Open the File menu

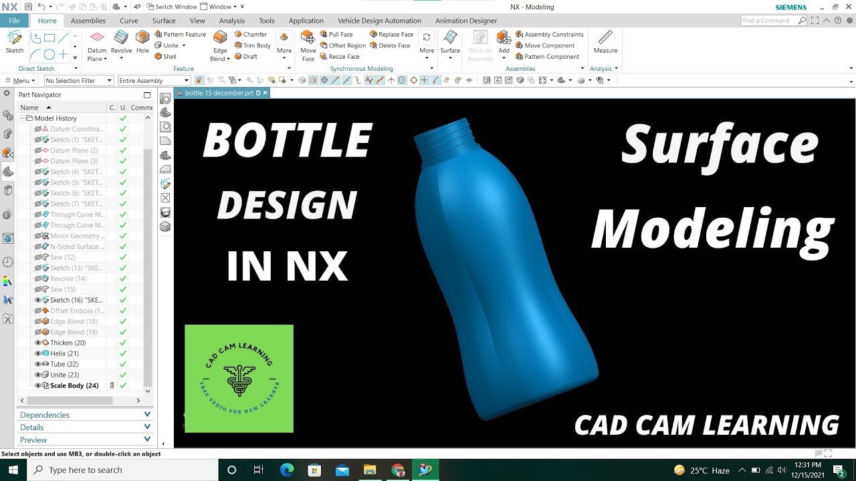pos(14,21)
